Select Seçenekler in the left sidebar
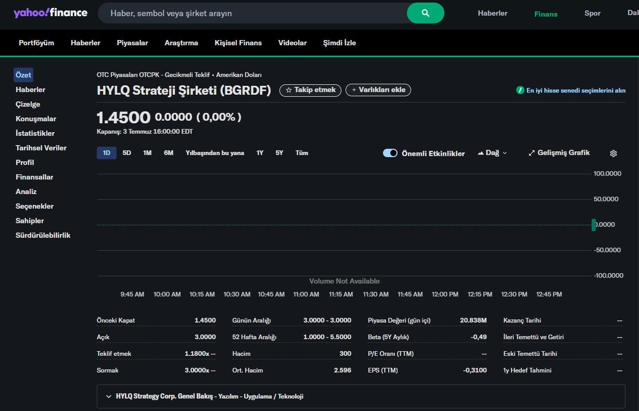The width and height of the screenshot is (639, 411). click(34, 206)
